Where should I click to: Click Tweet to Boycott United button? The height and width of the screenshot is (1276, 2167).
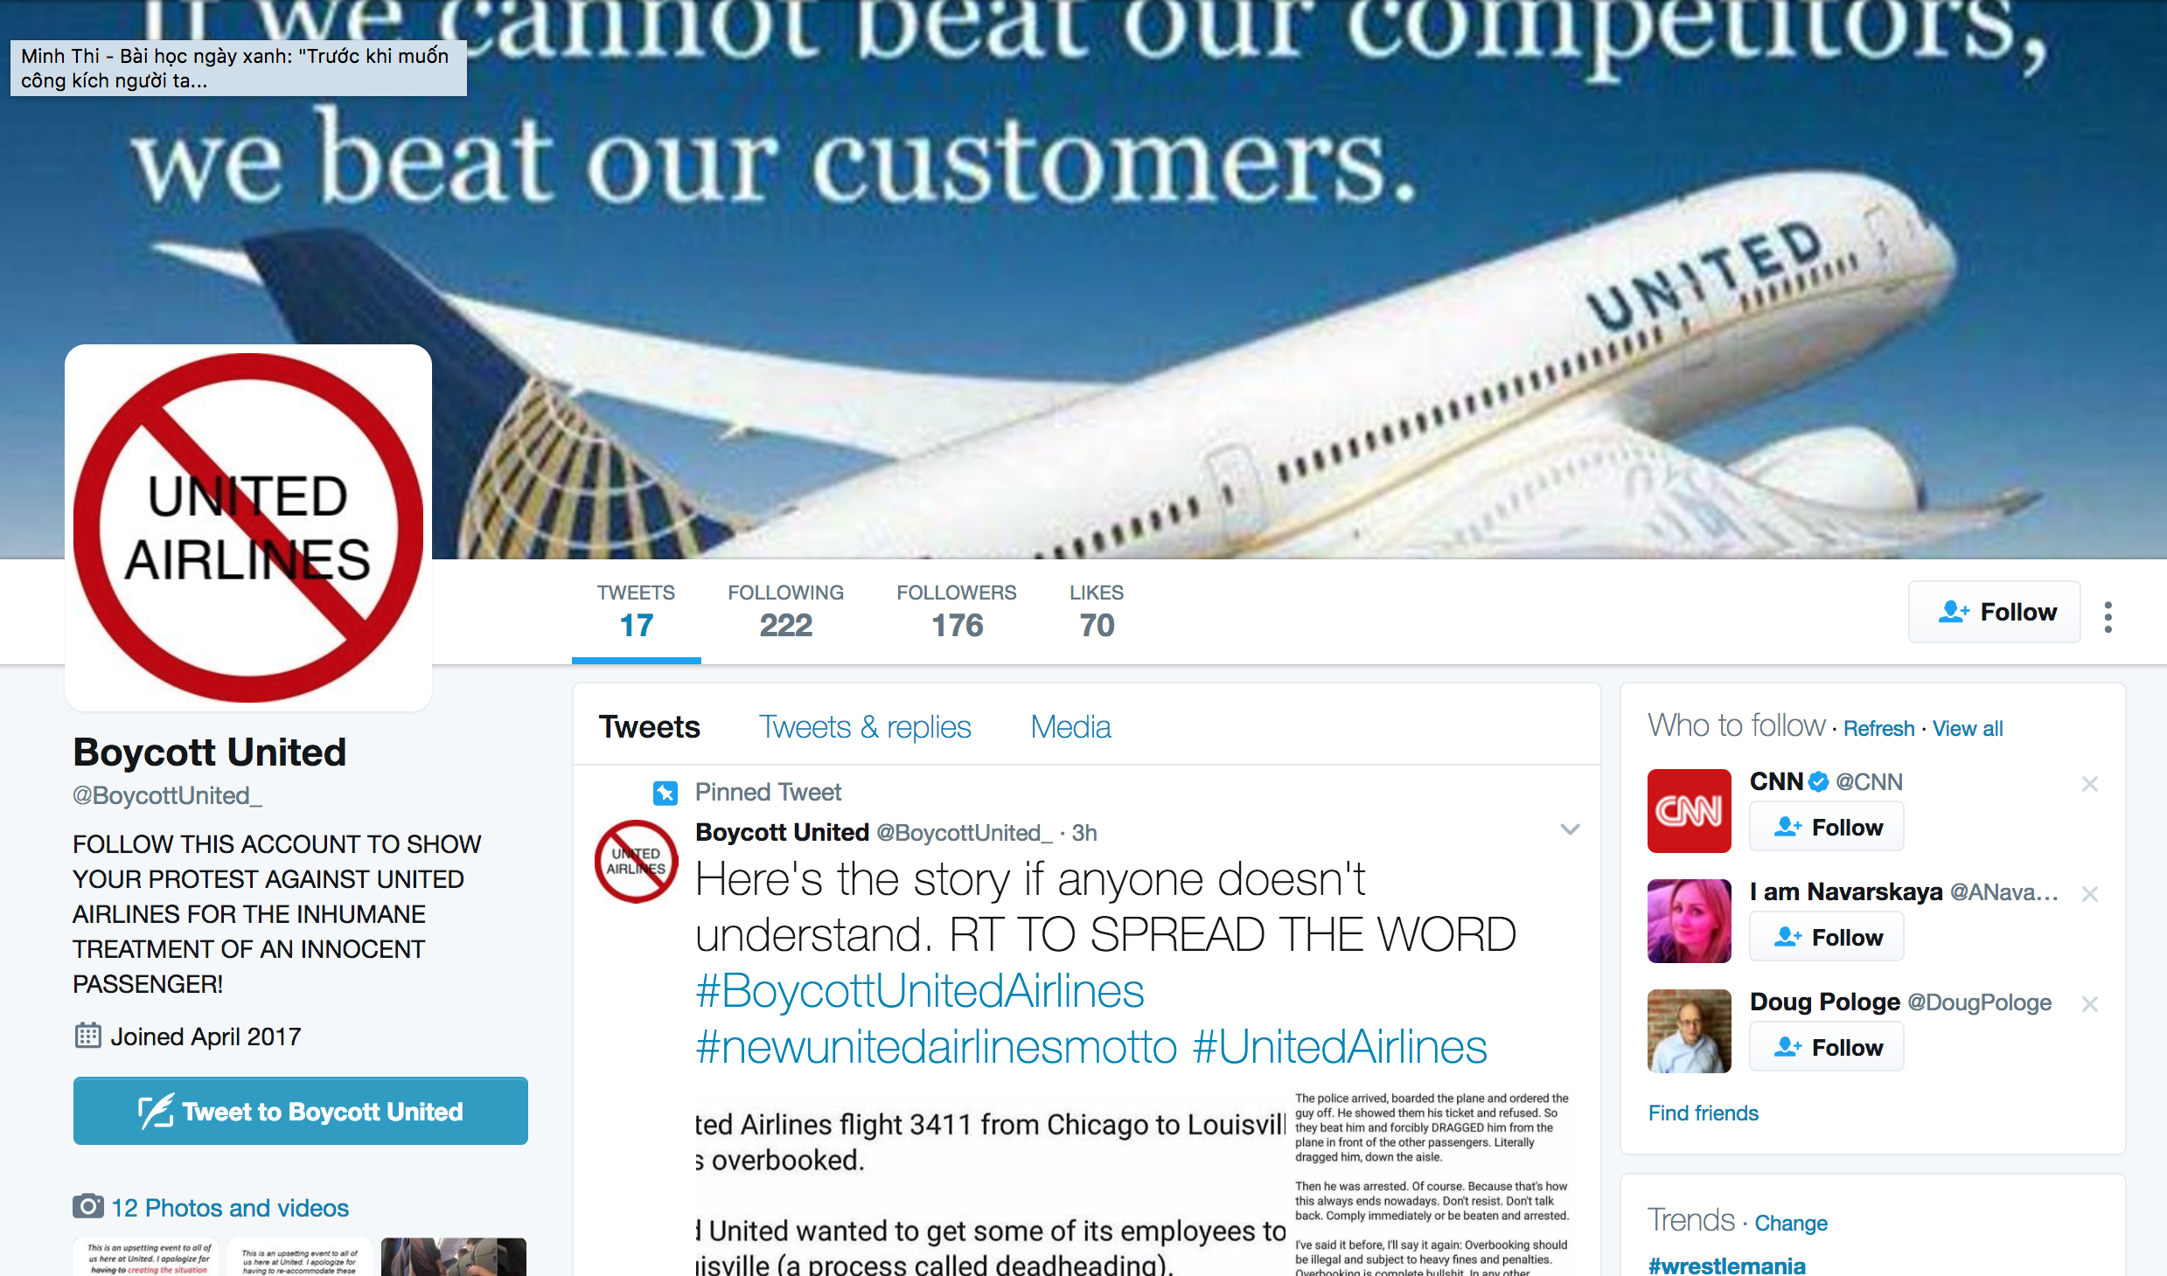pos(301,1111)
